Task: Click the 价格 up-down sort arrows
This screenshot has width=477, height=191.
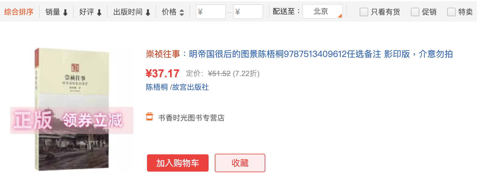Action: tap(182, 12)
